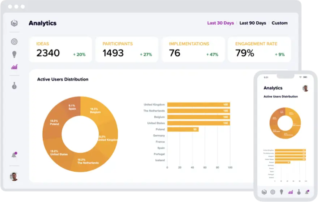The height and width of the screenshot is (202, 318).
Task: Click the Iceland label in bar chart
Action: pyautogui.click(x=160, y=160)
